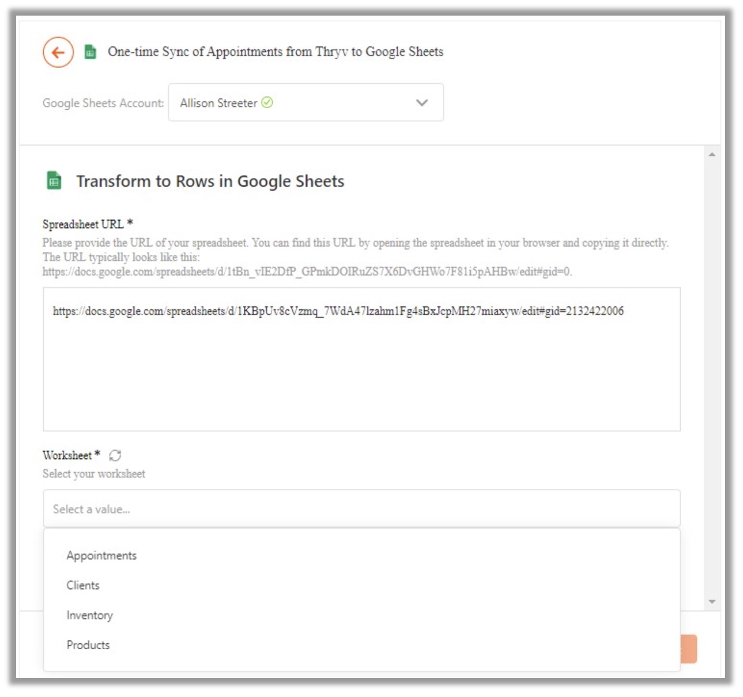Choose Products from worksheet list
This screenshot has width=743, height=697.
click(x=88, y=645)
